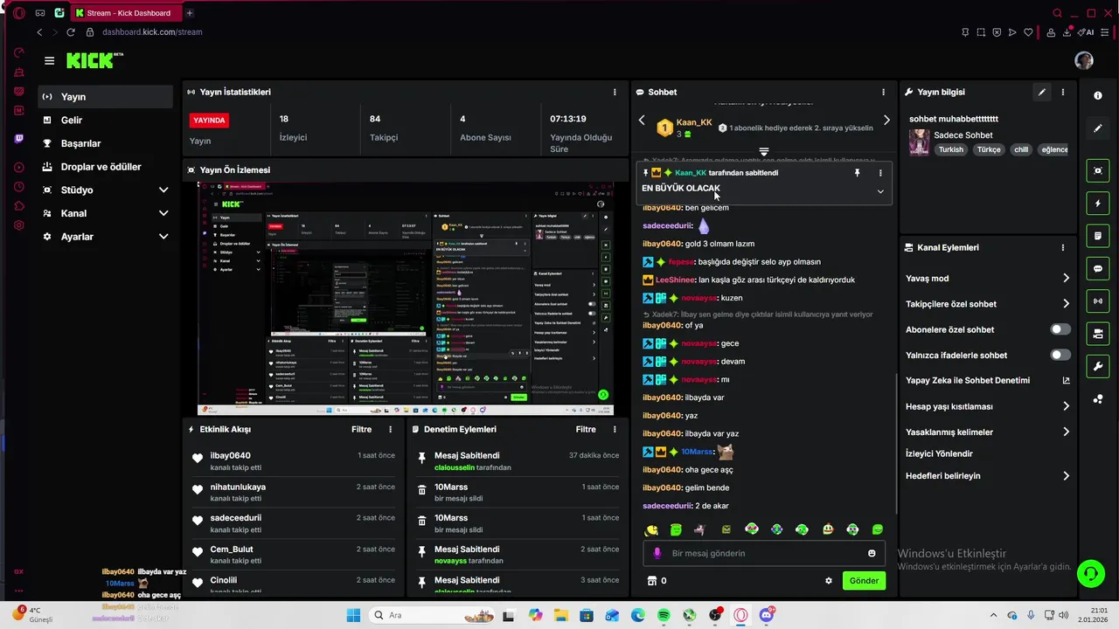This screenshot has width=1119, height=629.
Task: Open Yayın İstatistikleri panel options menu
Action: [x=615, y=92]
